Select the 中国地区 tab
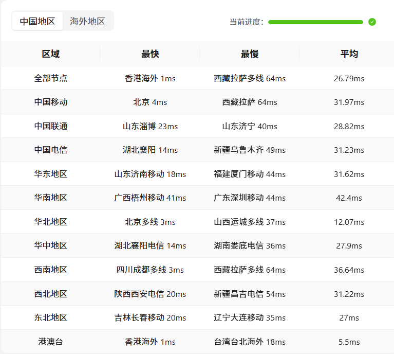This screenshot has height=354, width=394. pyautogui.click(x=37, y=21)
